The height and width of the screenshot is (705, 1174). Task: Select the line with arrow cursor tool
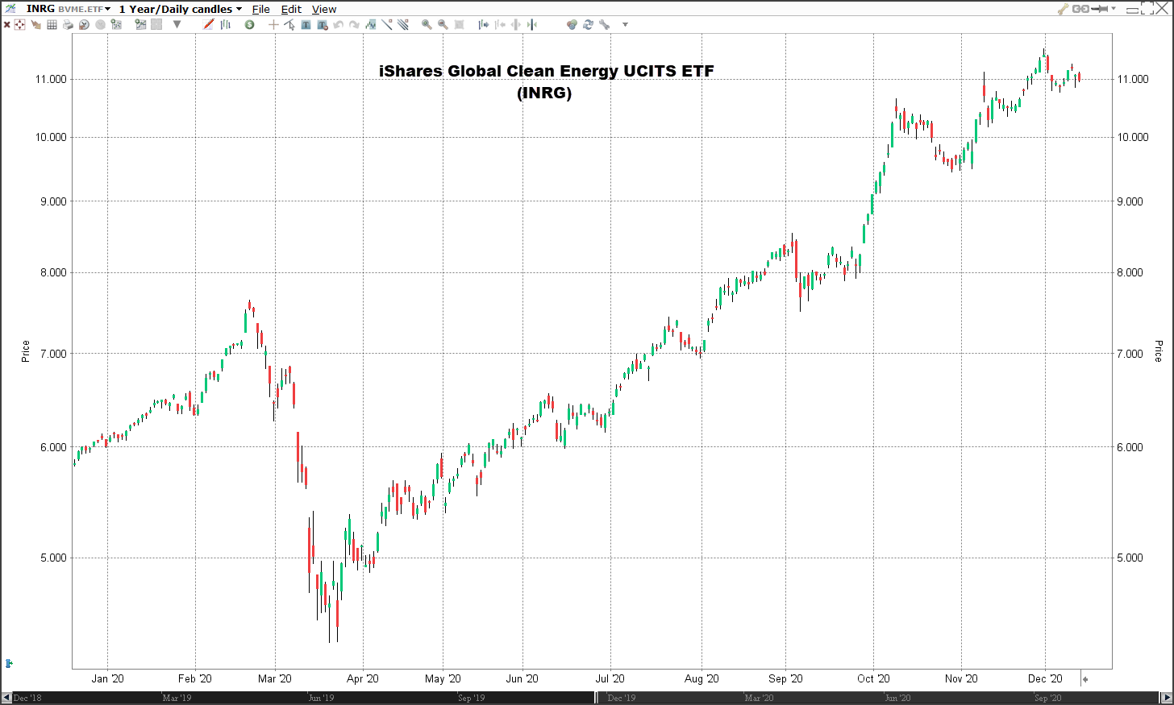(x=289, y=25)
